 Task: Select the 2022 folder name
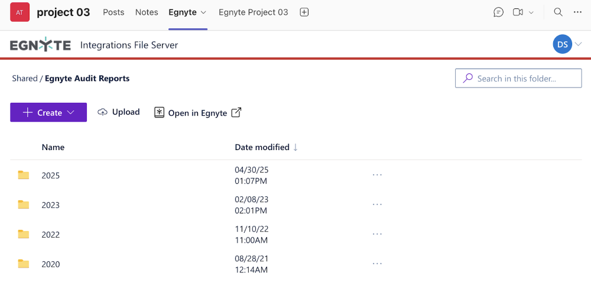click(50, 235)
